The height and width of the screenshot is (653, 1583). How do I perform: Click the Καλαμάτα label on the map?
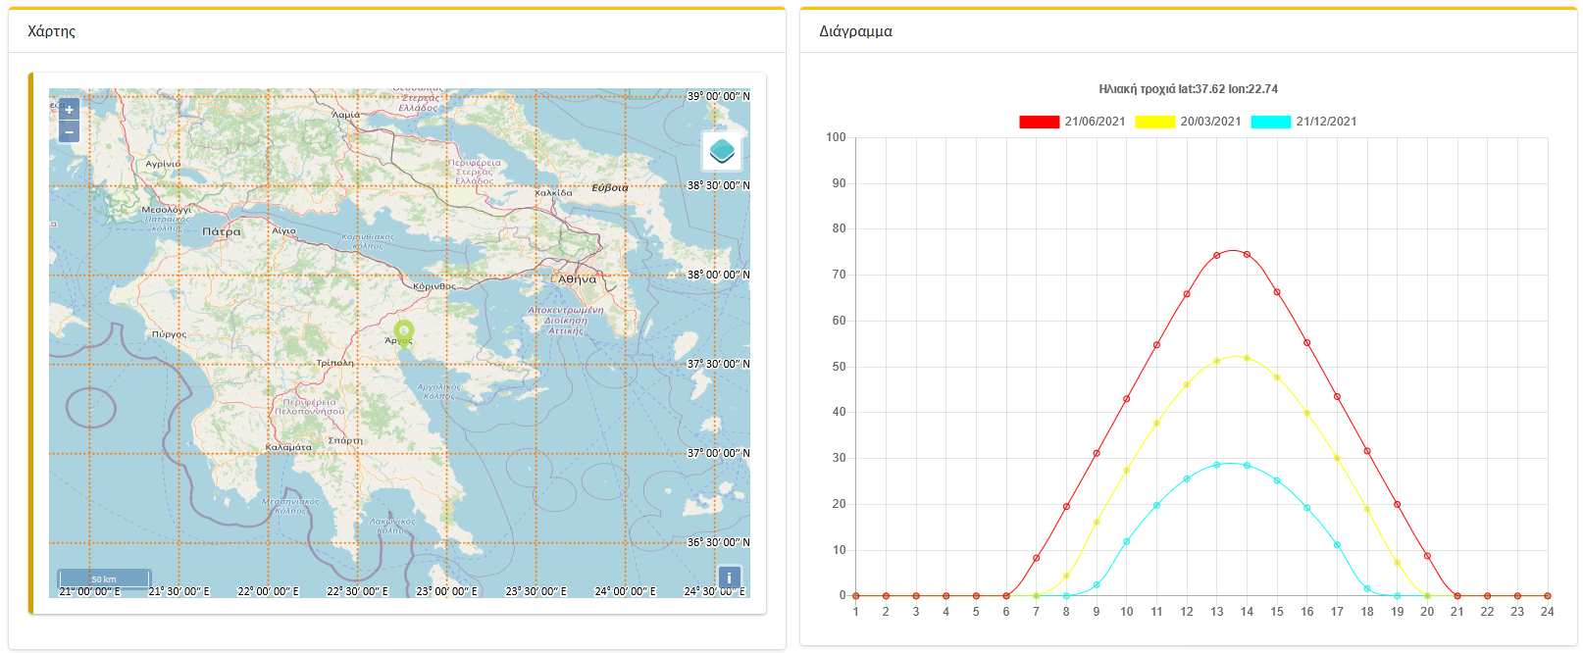288,447
